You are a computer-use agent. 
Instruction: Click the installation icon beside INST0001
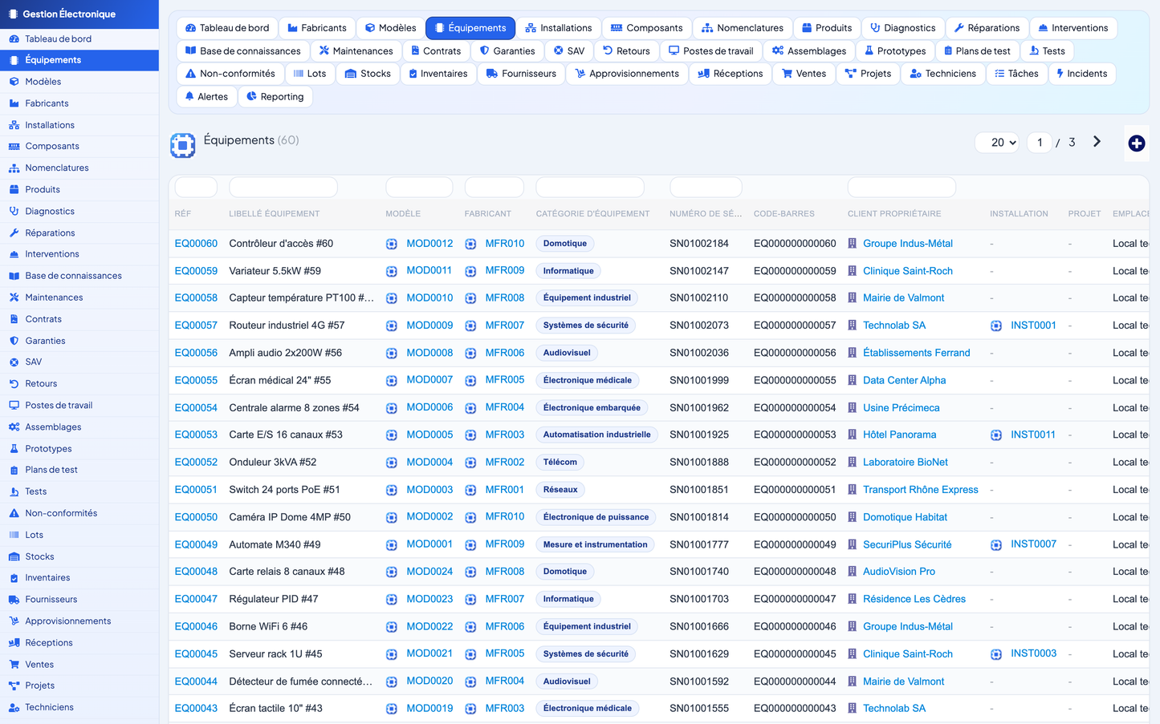coord(996,326)
